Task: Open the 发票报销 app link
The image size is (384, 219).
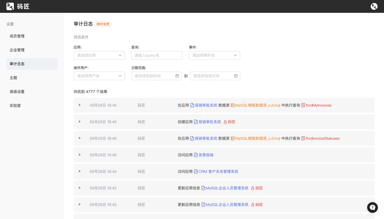Action: pyautogui.click(x=206, y=155)
